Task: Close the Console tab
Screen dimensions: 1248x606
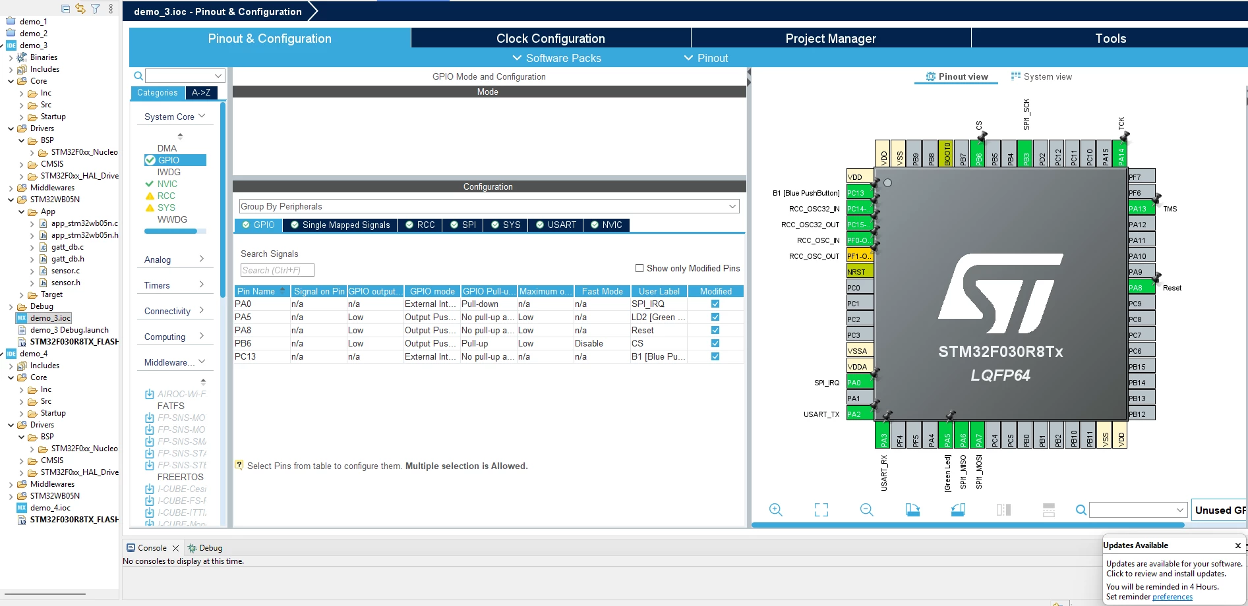Action: point(175,548)
